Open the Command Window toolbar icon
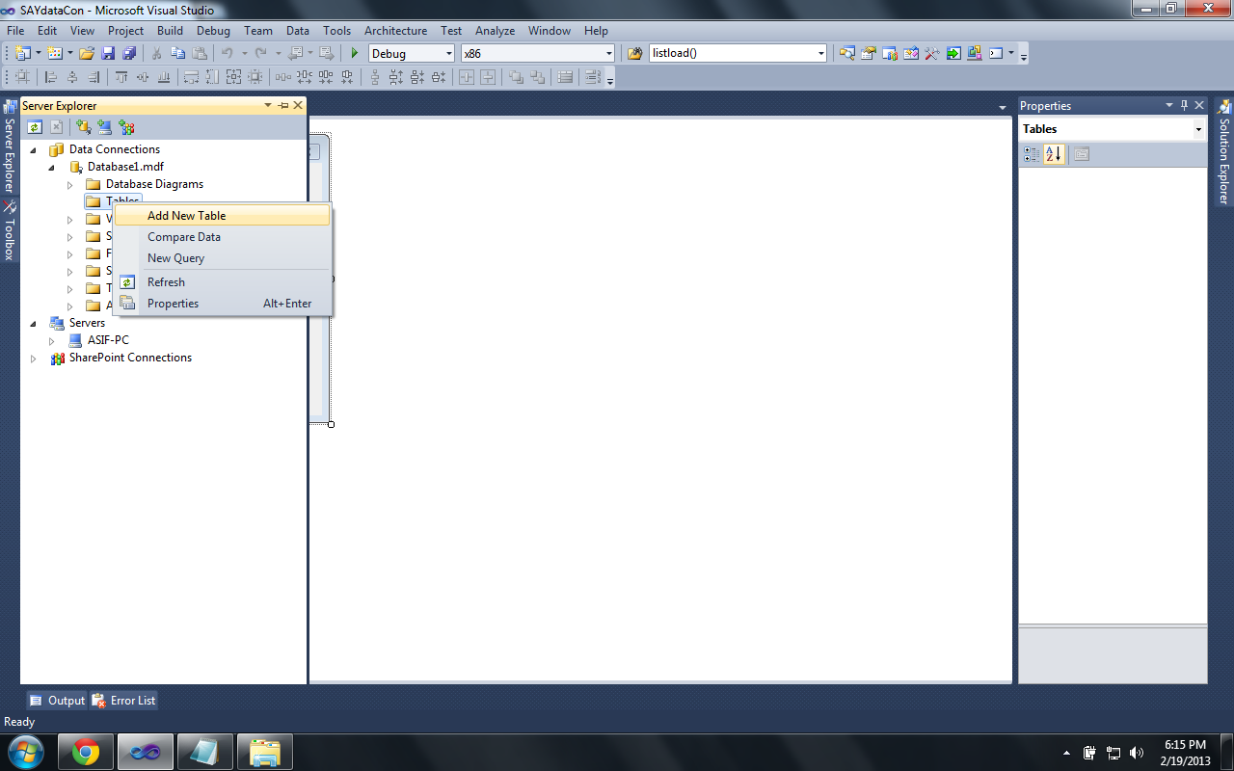The height and width of the screenshot is (771, 1234). click(x=996, y=53)
